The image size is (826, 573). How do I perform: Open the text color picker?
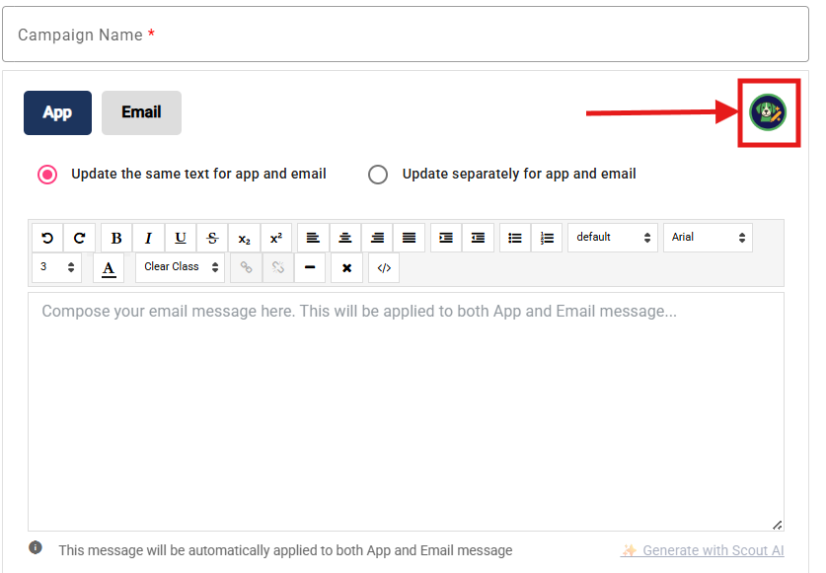[x=109, y=267]
